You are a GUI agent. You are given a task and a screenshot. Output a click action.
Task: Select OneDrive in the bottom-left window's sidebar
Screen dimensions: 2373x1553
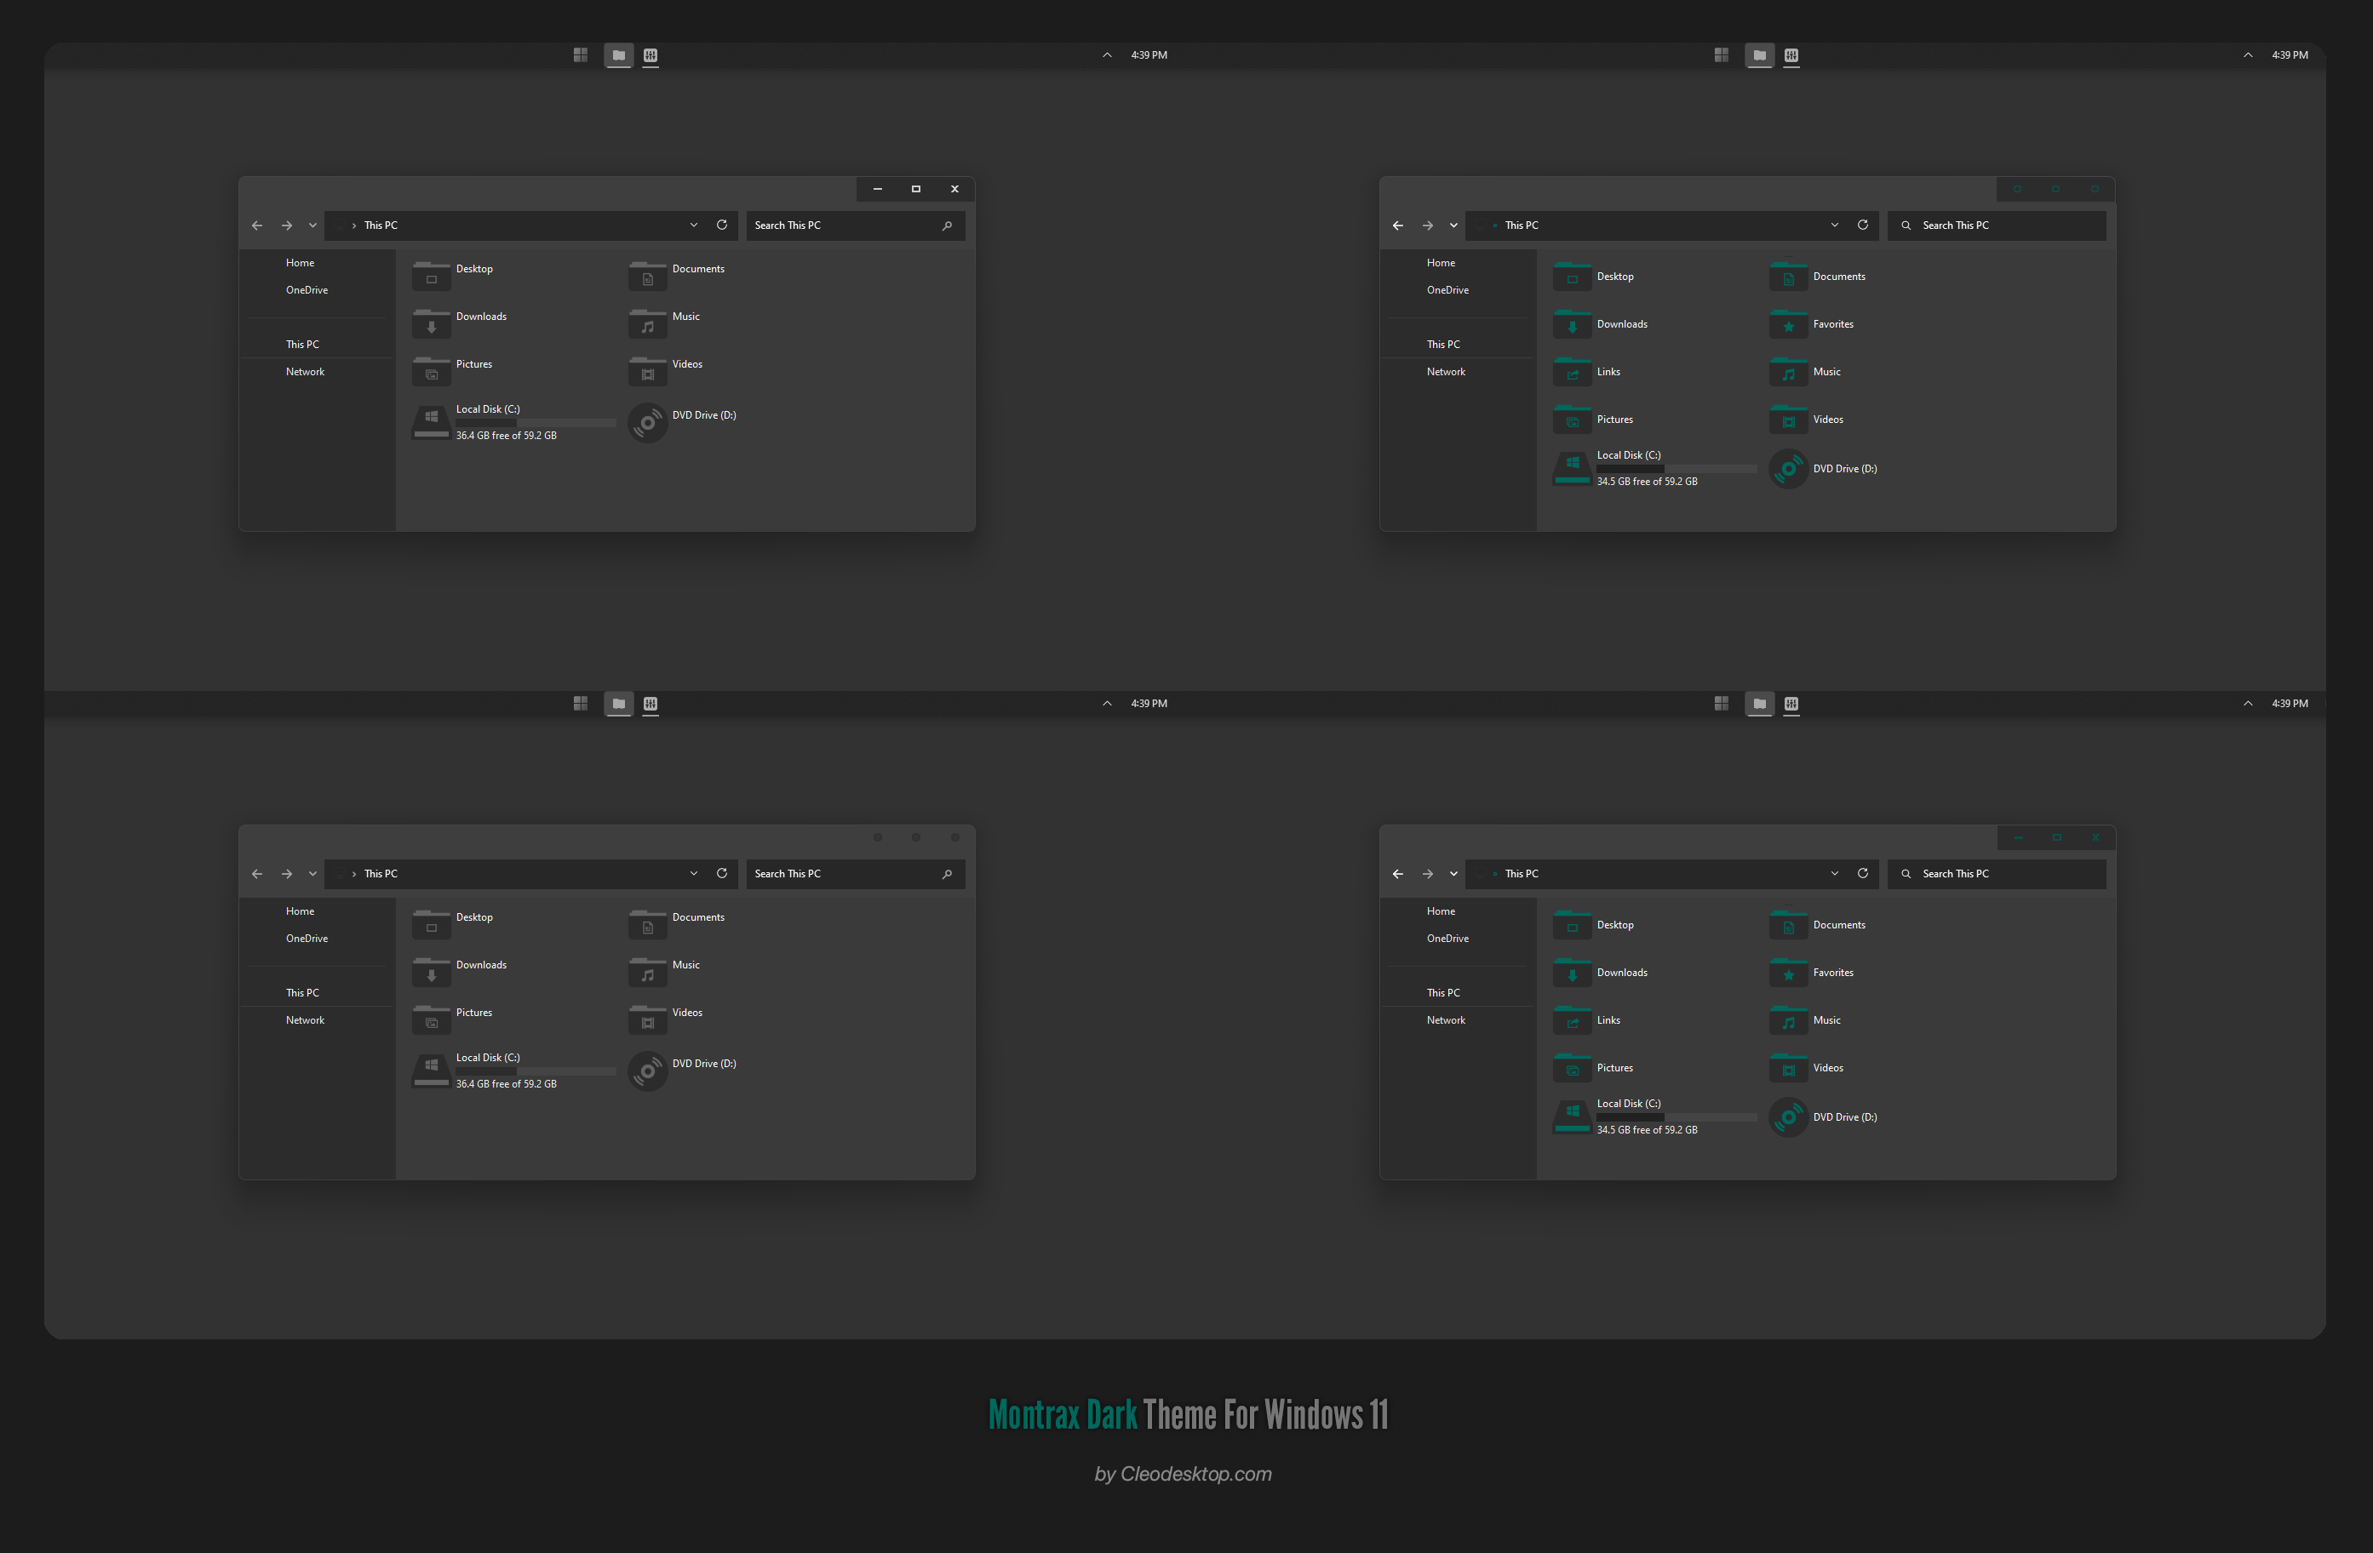click(307, 938)
